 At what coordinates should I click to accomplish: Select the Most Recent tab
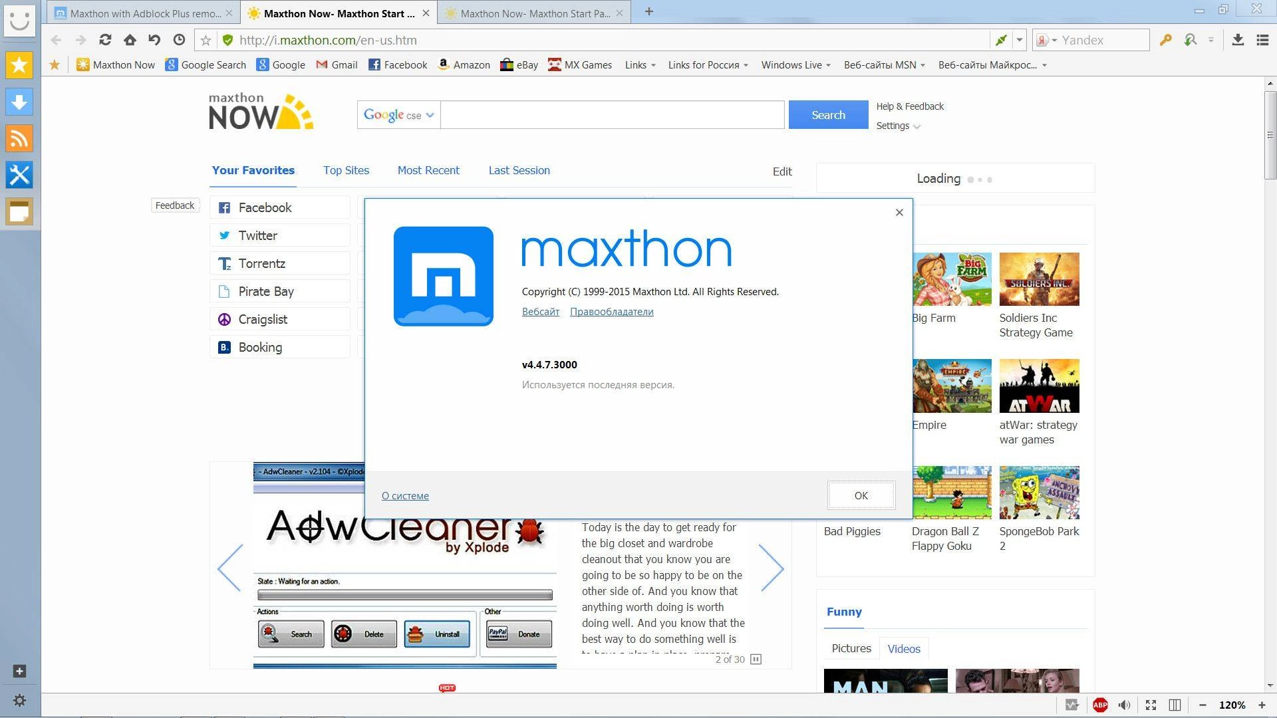pos(428,170)
